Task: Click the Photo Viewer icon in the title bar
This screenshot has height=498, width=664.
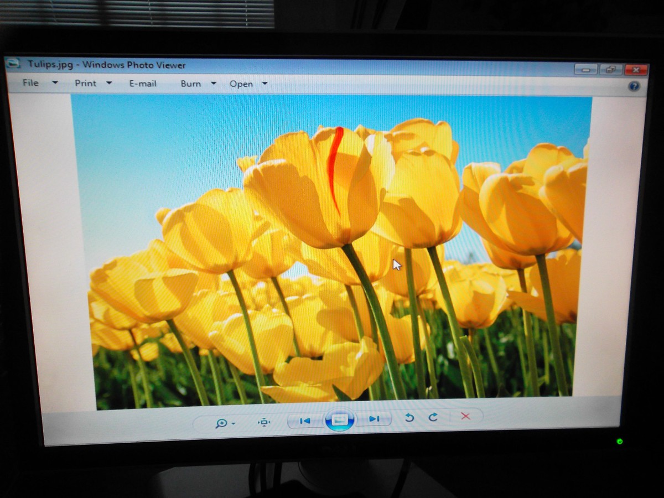Action: coord(14,64)
